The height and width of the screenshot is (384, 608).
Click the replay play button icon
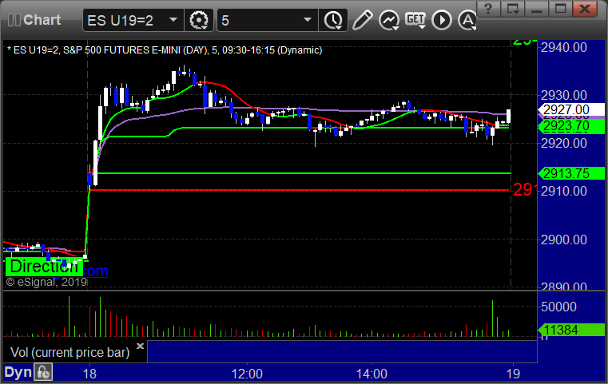pyautogui.click(x=442, y=20)
